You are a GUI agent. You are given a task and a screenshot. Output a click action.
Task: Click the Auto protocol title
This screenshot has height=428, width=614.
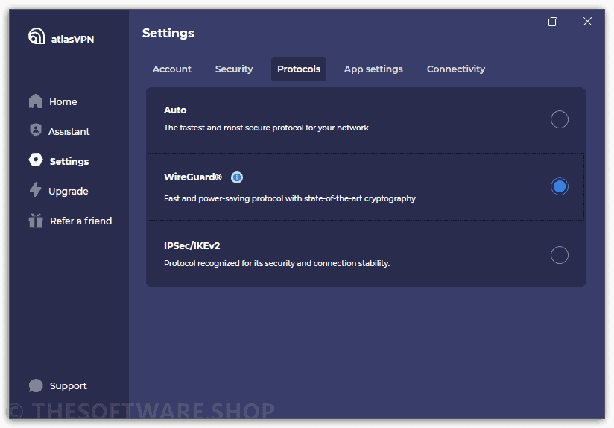[x=175, y=110]
